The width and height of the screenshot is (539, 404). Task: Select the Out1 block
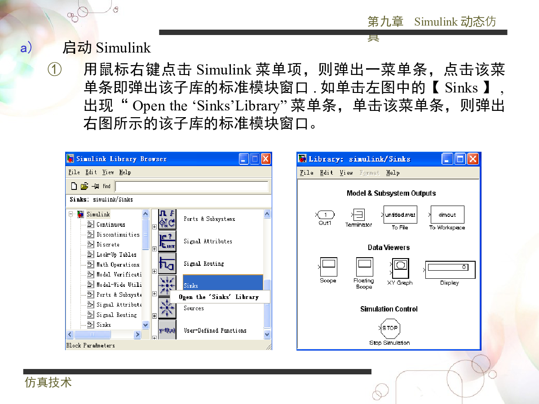point(325,215)
